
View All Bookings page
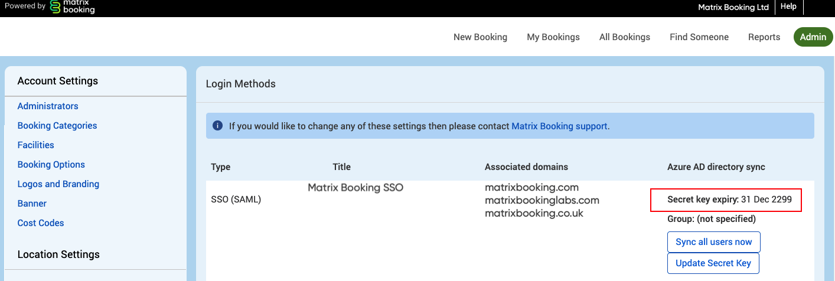(624, 37)
